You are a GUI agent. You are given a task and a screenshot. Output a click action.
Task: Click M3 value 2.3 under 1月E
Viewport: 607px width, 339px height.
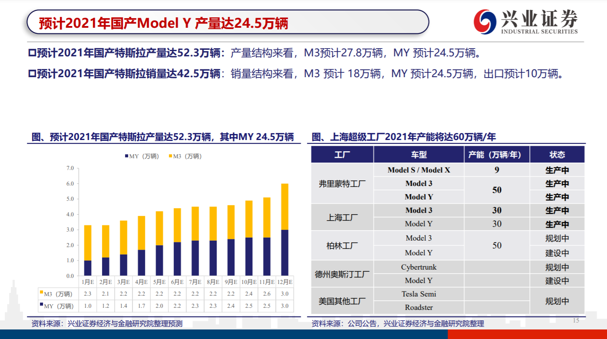click(x=88, y=294)
